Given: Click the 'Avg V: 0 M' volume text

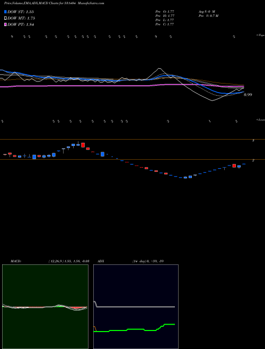Looking at the screenshot, I should (207, 12).
